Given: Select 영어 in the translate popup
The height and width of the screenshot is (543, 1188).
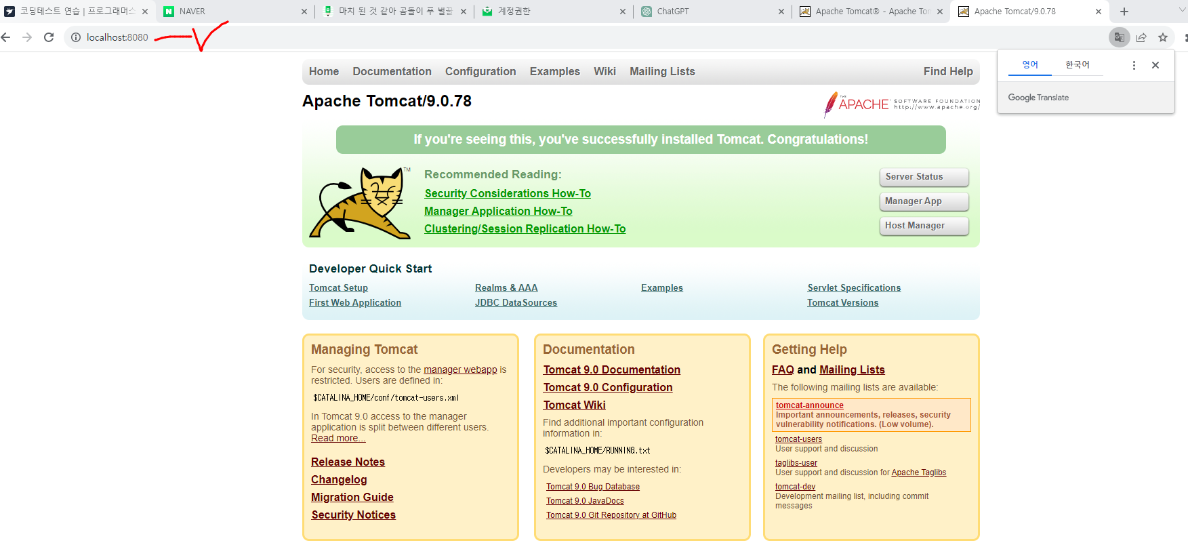Looking at the screenshot, I should click(x=1030, y=65).
